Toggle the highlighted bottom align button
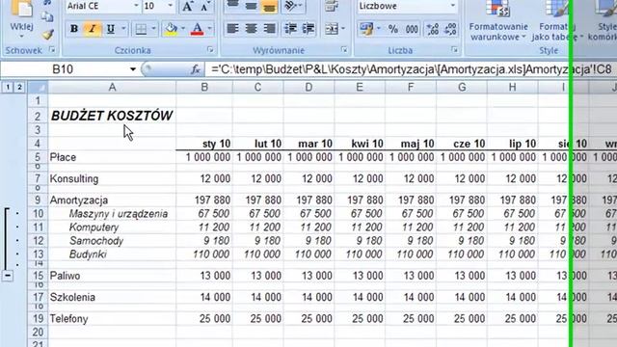The image size is (617, 347). pos(269,6)
